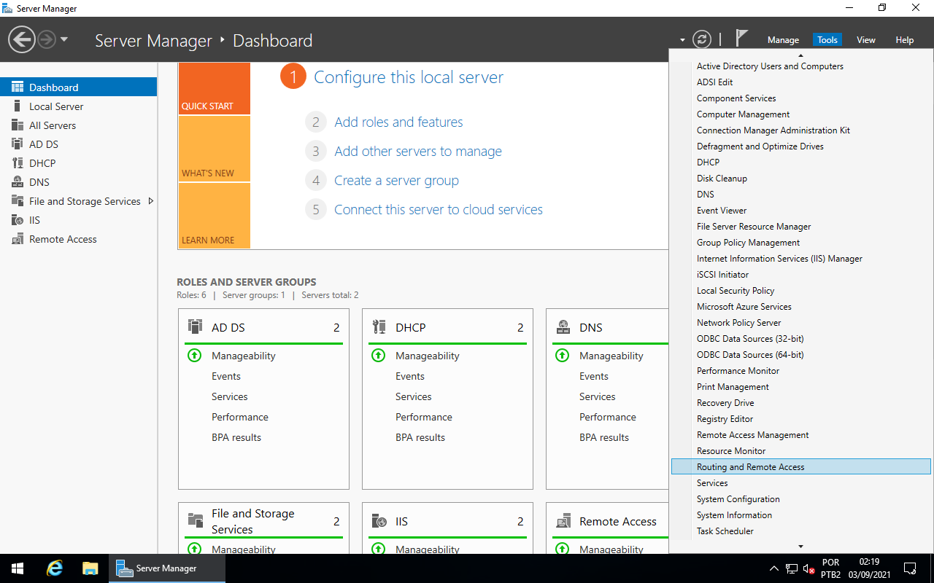934x583 pixels.
Task: Select Routing and Remote Access menu item
Action: coord(750,467)
